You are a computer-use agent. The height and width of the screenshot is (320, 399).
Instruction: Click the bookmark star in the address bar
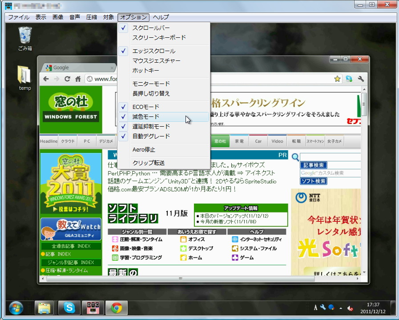coord(337,78)
